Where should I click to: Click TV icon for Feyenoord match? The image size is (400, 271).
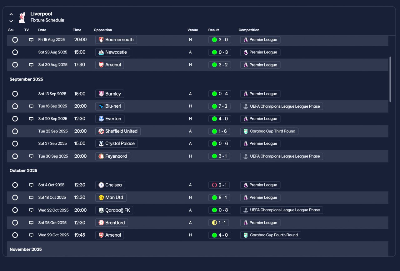click(31, 156)
